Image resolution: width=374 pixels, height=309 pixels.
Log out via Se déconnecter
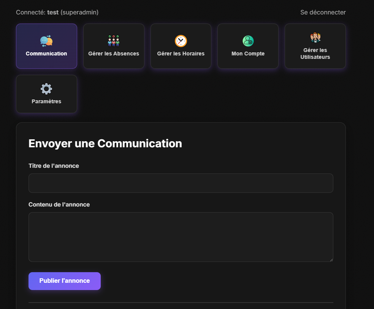pyautogui.click(x=323, y=13)
